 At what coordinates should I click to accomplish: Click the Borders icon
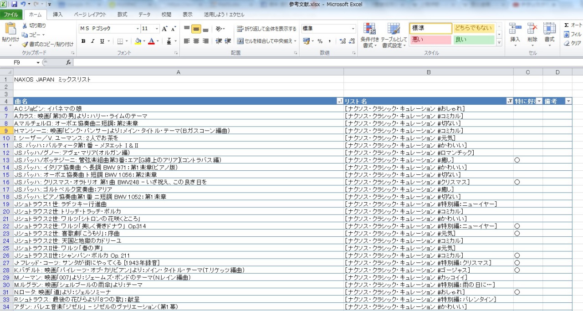click(120, 41)
